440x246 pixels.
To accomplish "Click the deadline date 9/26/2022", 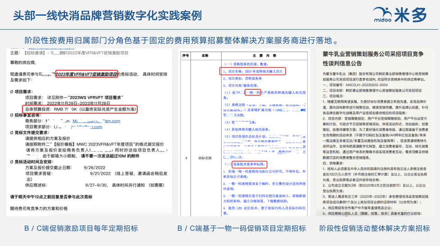I will coord(95,167).
